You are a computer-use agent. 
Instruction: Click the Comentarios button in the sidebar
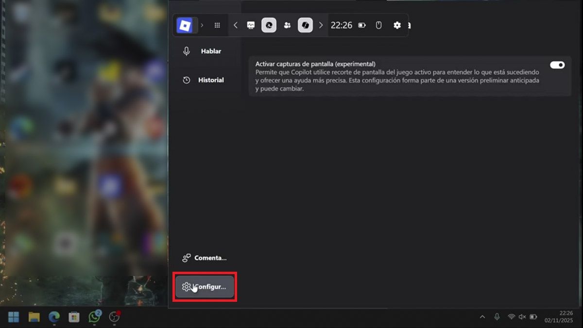coord(205,258)
